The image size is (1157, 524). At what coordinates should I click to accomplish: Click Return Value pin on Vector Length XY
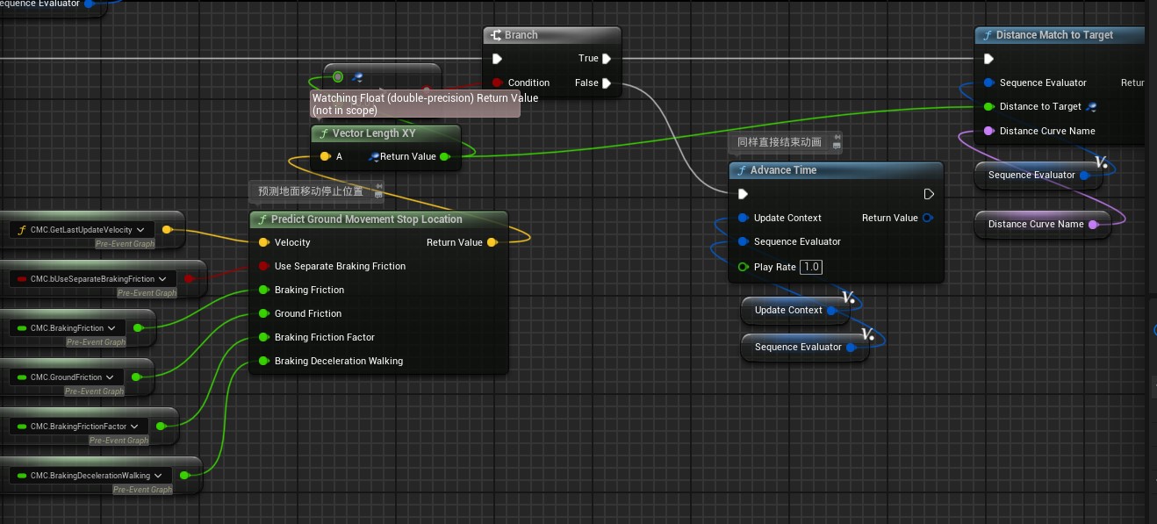pos(444,157)
